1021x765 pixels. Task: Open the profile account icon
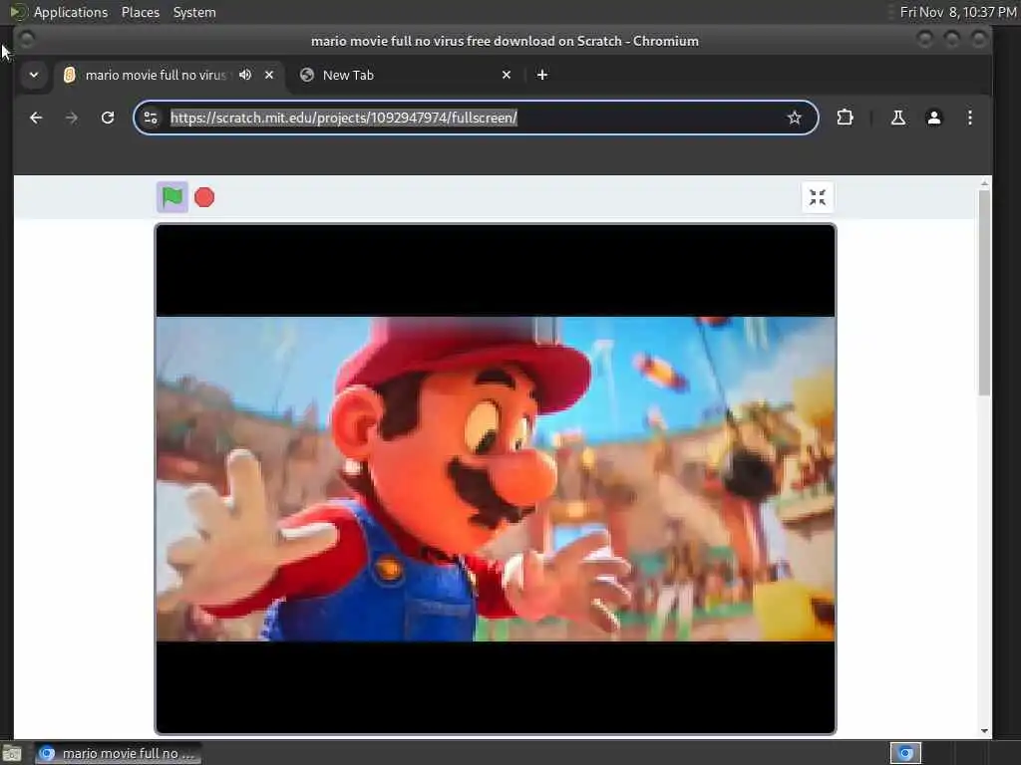coord(933,118)
